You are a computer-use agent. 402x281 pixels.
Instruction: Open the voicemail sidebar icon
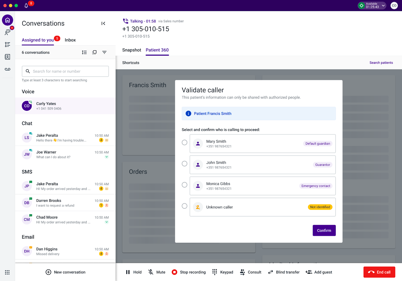8,69
